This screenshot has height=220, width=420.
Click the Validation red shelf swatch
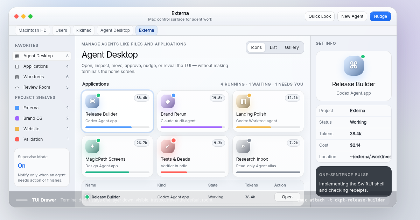[x=17, y=139]
